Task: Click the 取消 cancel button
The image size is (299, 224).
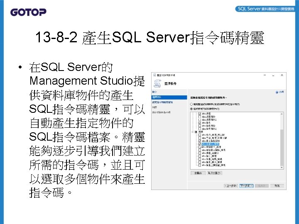Action: [x=277, y=186]
